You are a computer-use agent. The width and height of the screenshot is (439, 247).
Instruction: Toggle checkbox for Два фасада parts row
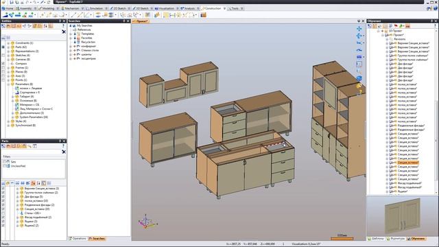click(x=3, y=197)
